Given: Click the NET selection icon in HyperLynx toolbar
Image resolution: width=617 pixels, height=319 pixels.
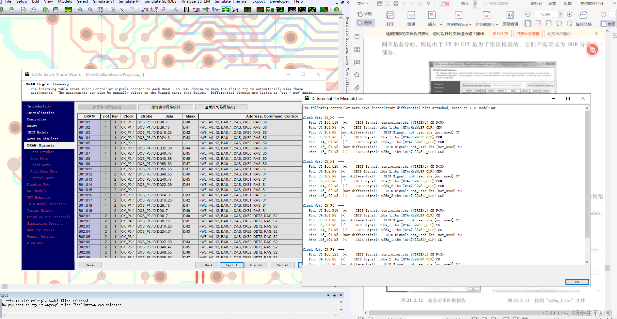Looking at the screenshot, I should (x=144, y=10).
